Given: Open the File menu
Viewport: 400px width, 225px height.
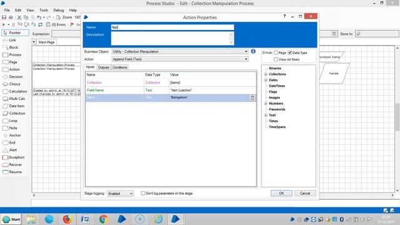Looking at the screenshot, I should 7,10.
